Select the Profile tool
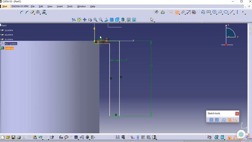 (203, 12)
